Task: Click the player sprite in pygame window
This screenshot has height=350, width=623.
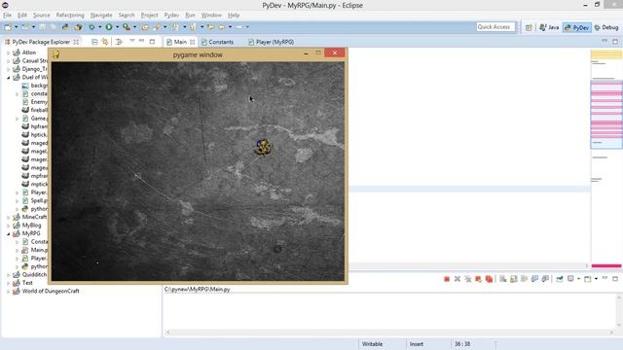Action: pyautogui.click(x=263, y=147)
